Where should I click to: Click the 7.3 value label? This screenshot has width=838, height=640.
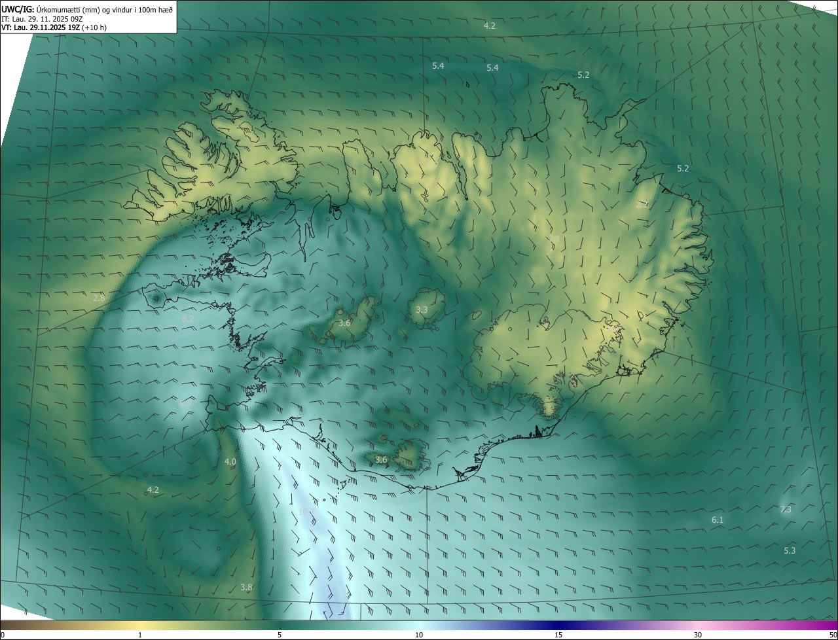point(786,510)
